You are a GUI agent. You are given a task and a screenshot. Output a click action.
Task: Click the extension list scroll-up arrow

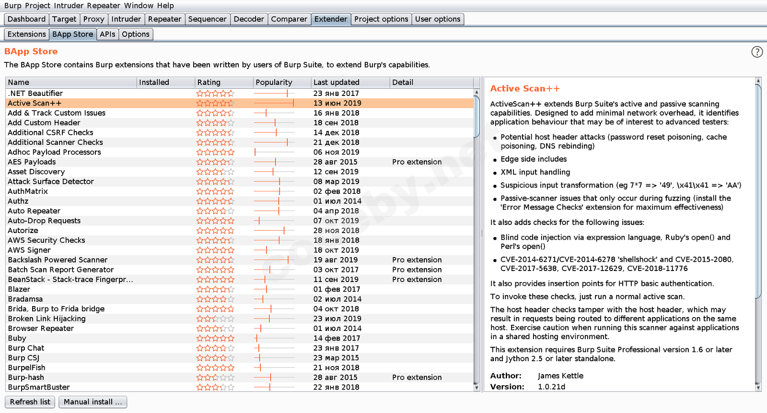click(x=476, y=92)
